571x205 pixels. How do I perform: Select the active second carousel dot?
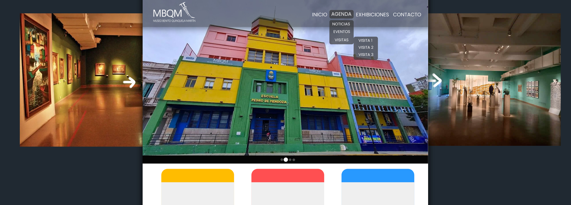click(286, 160)
